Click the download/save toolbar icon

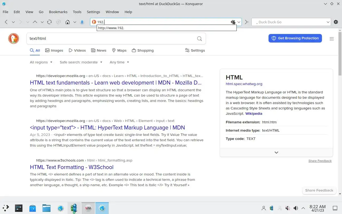(x=82, y=22)
